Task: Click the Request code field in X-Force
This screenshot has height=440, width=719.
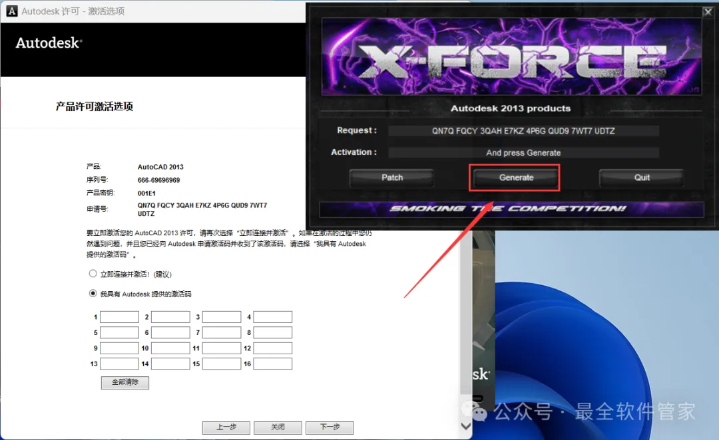Action: point(523,131)
